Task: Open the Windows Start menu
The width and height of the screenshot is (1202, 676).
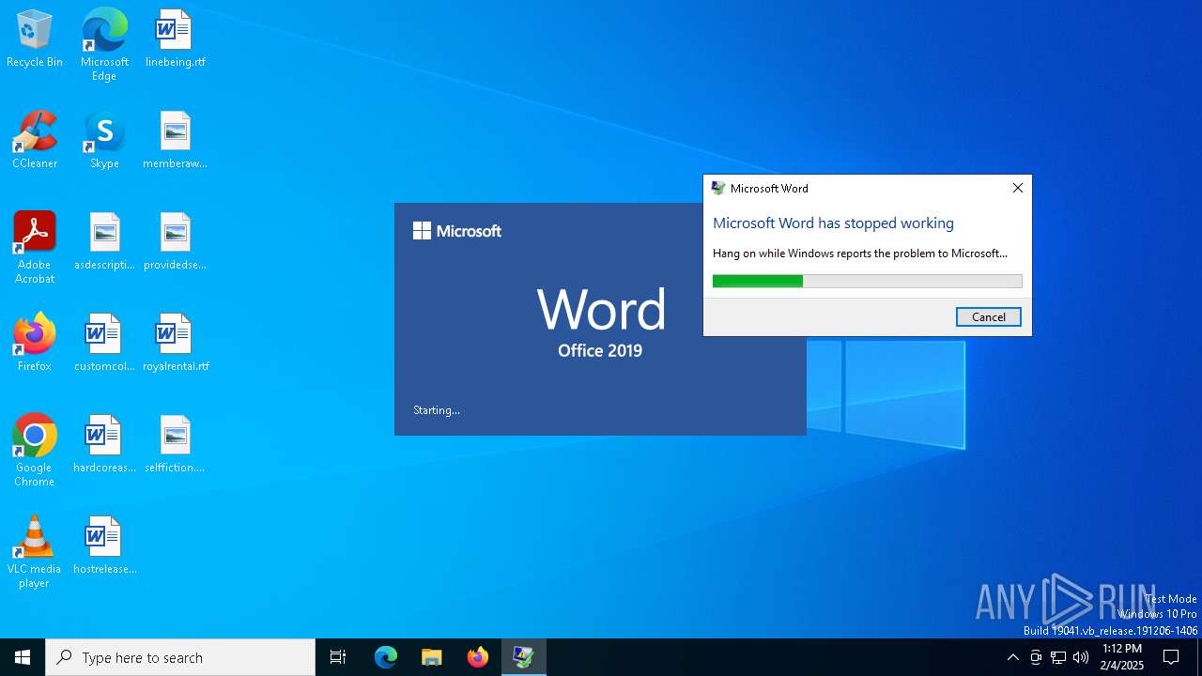Action: click(23, 657)
